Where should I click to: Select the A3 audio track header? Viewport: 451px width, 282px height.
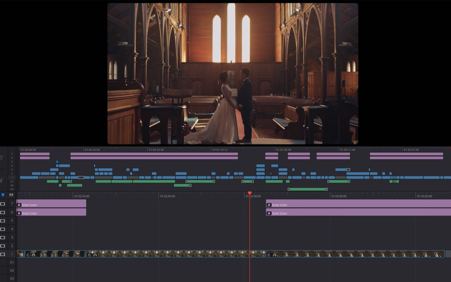12,278
